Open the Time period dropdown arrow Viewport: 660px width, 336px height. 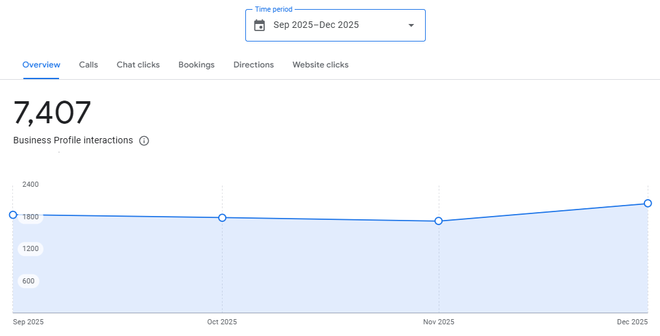(411, 25)
